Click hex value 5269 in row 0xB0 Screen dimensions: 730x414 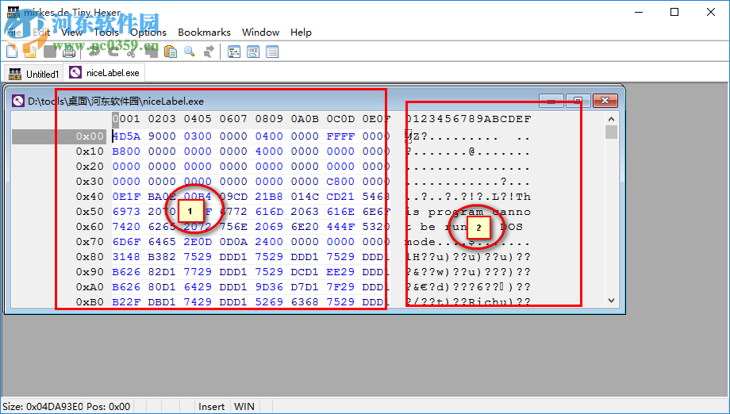tap(269, 301)
